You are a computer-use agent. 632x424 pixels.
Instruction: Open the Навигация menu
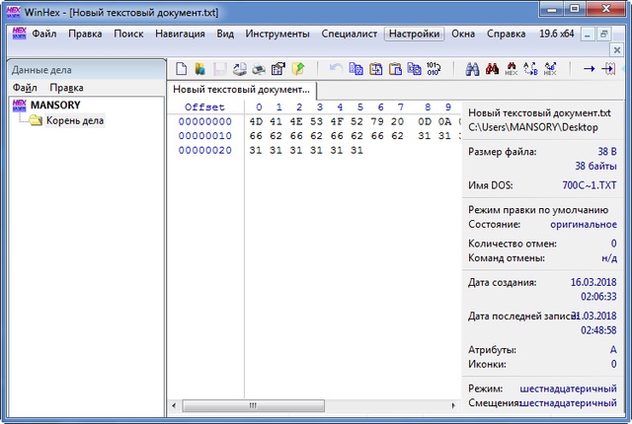[x=180, y=34]
